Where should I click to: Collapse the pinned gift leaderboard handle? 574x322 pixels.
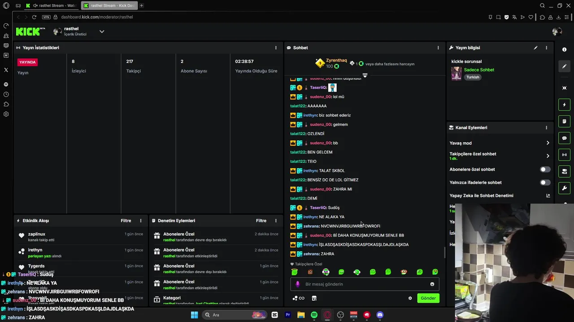(365, 75)
